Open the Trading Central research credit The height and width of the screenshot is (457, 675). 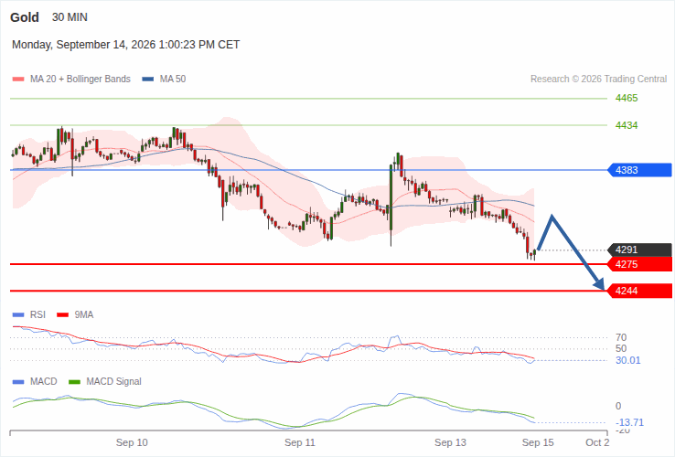coord(598,80)
